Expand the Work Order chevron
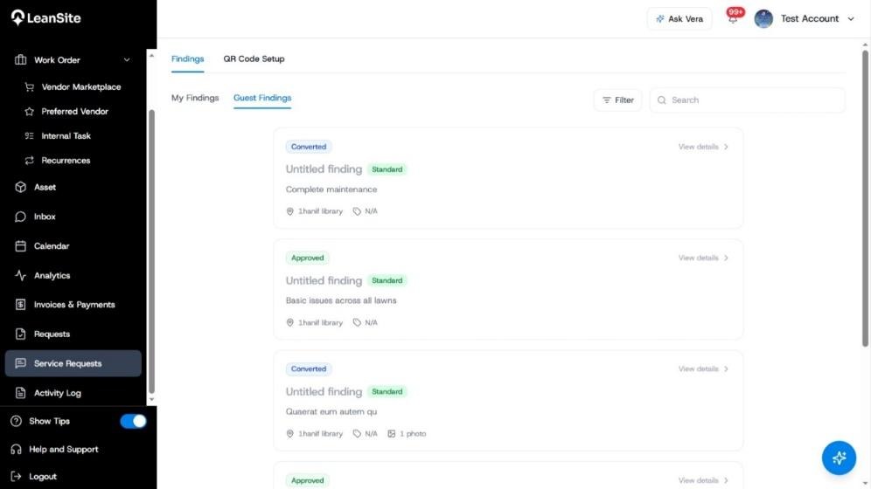Image resolution: width=871 pixels, height=489 pixels. pos(127,60)
